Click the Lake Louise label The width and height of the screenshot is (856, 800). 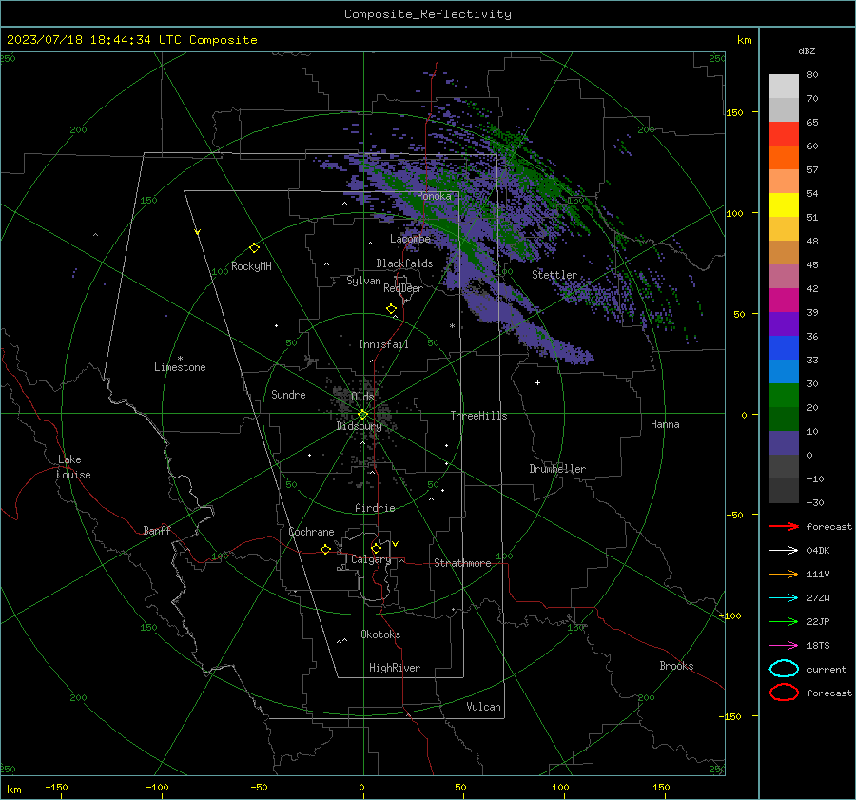click(x=73, y=467)
